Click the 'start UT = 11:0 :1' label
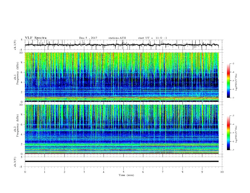The width and height of the screenshot is (250, 193). 152,38
